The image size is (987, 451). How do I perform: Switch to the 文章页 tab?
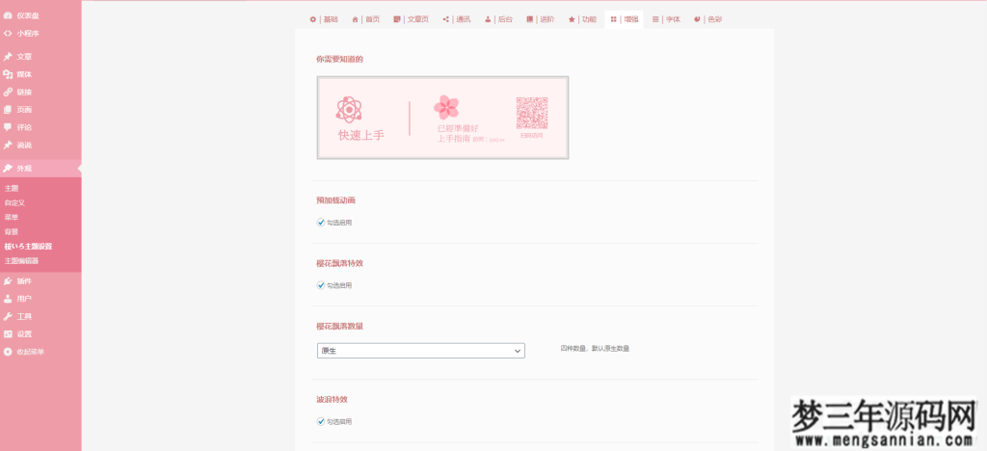pyautogui.click(x=411, y=19)
